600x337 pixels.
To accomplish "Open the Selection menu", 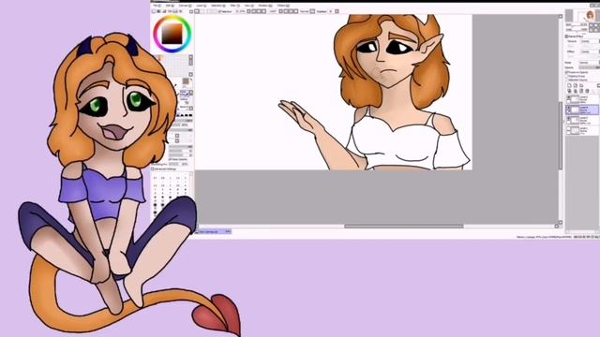I will (218, 6).
